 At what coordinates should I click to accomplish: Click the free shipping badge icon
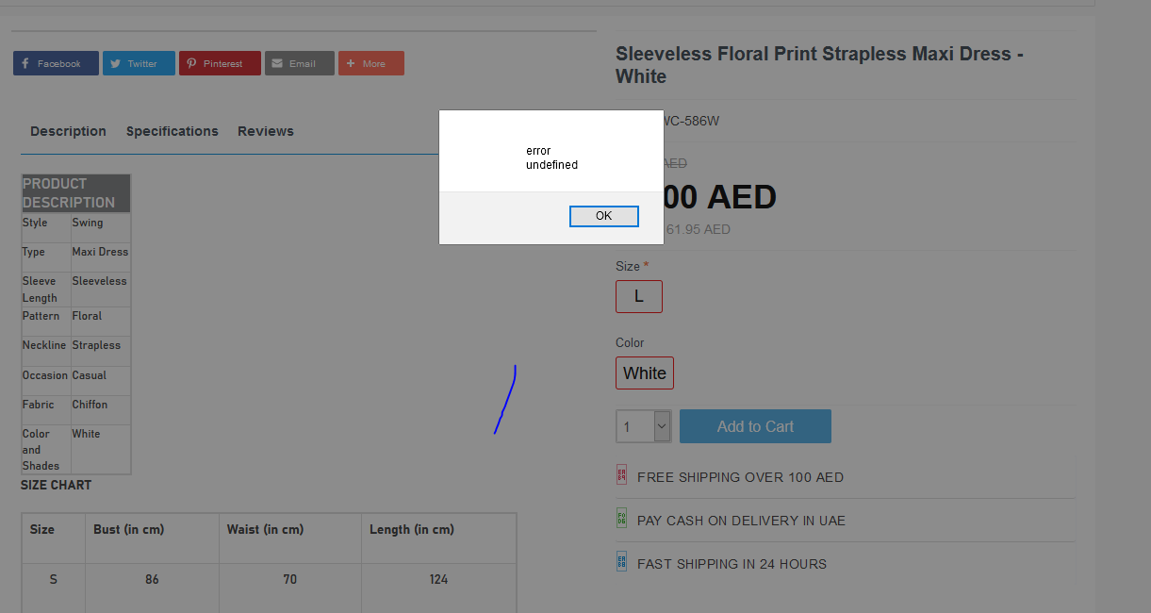(x=621, y=474)
